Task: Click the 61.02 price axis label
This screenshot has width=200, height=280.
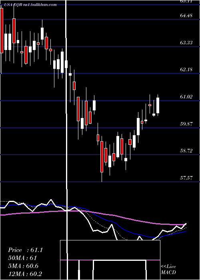Action: [186, 97]
